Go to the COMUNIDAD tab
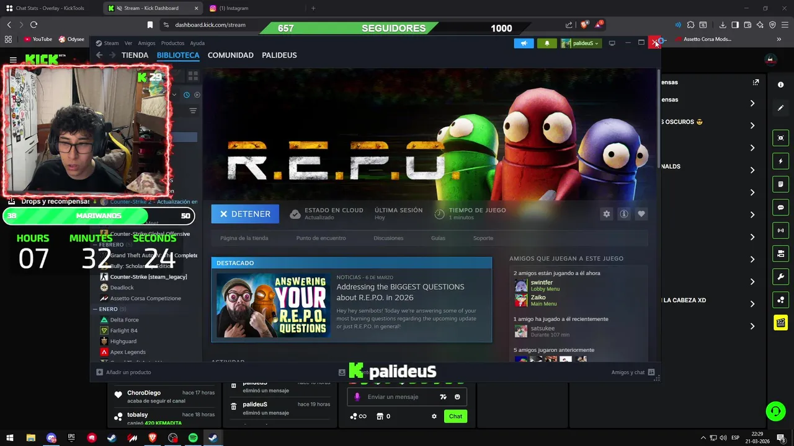The width and height of the screenshot is (794, 446). click(231, 55)
